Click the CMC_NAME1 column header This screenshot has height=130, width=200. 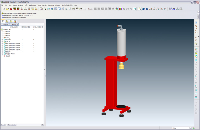coord(16,27)
